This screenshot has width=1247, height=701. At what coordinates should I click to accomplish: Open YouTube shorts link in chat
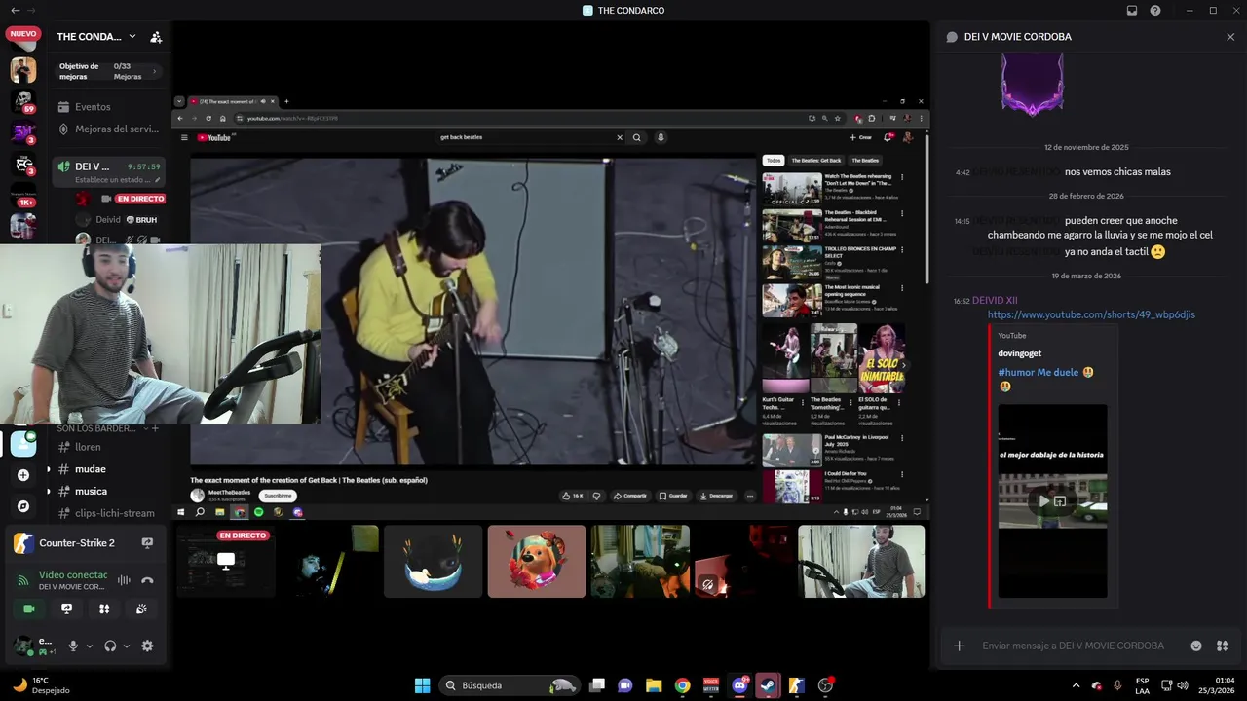[x=1091, y=314]
